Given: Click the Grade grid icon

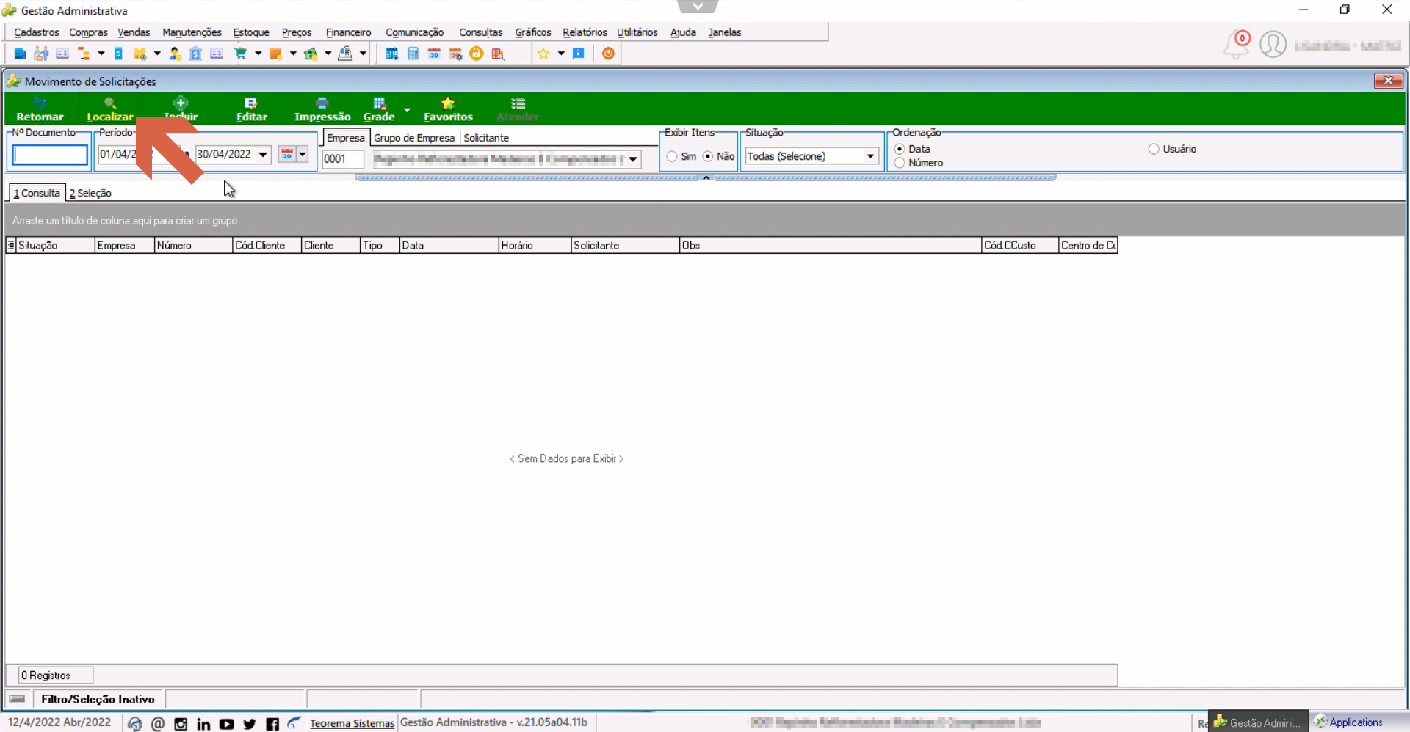Looking at the screenshot, I should coord(379,103).
